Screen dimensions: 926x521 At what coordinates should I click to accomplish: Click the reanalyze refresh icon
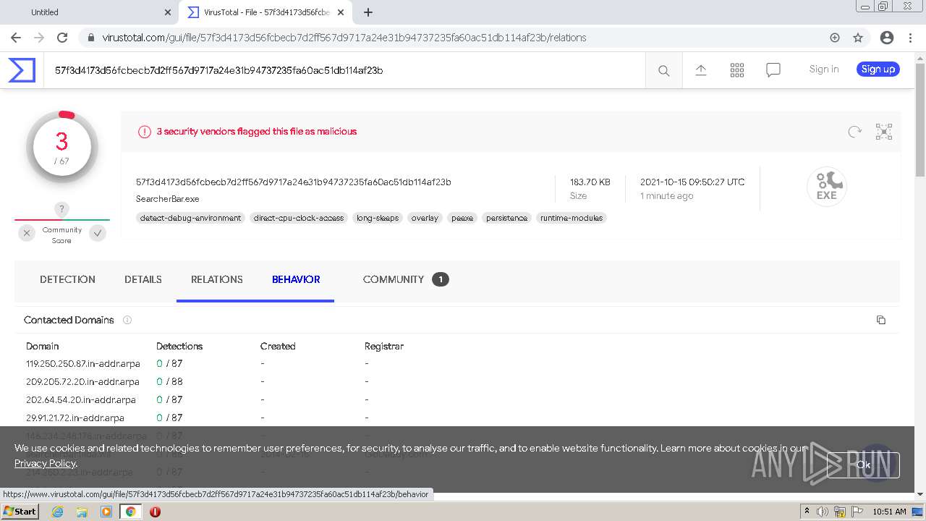pyautogui.click(x=854, y=132)
